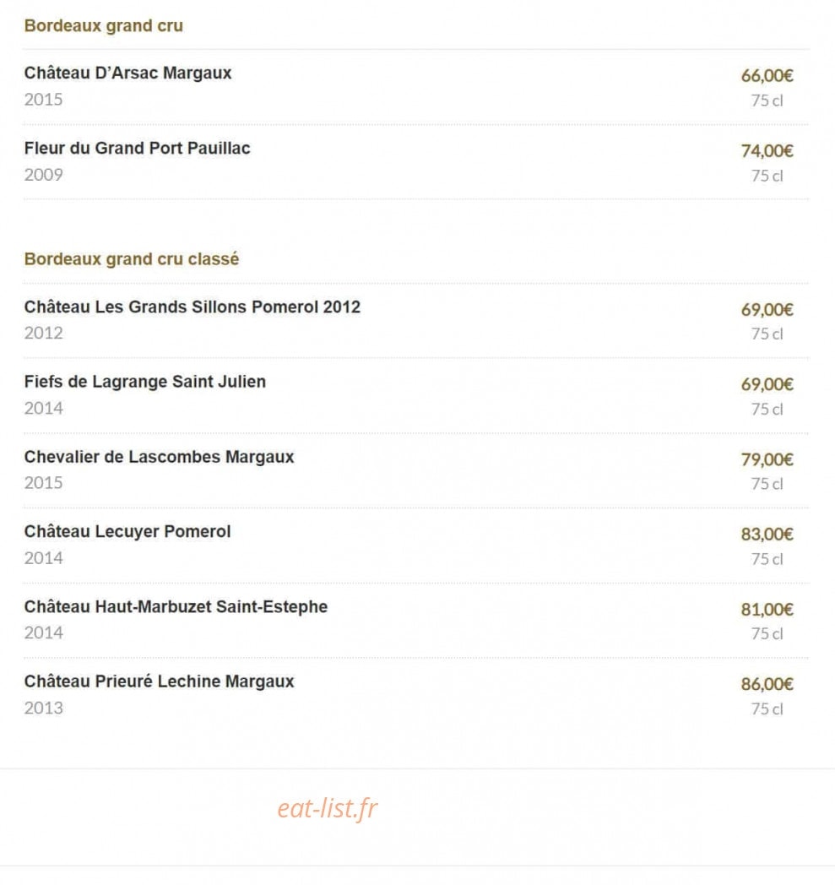Open the eat-list.fr link
Viewport: 835px width, 885px height.
328,808
